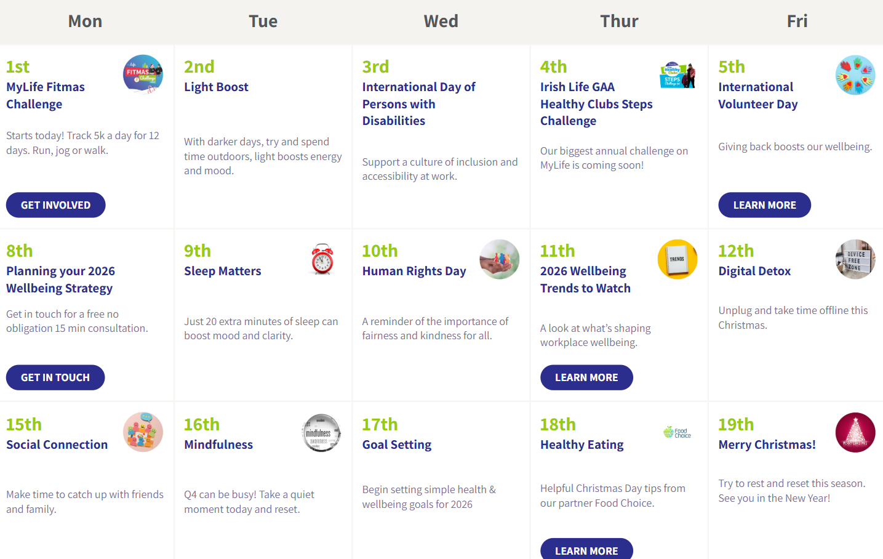Click the MyLife Fitmas Challenge round icon

click(x=143, y=74)
